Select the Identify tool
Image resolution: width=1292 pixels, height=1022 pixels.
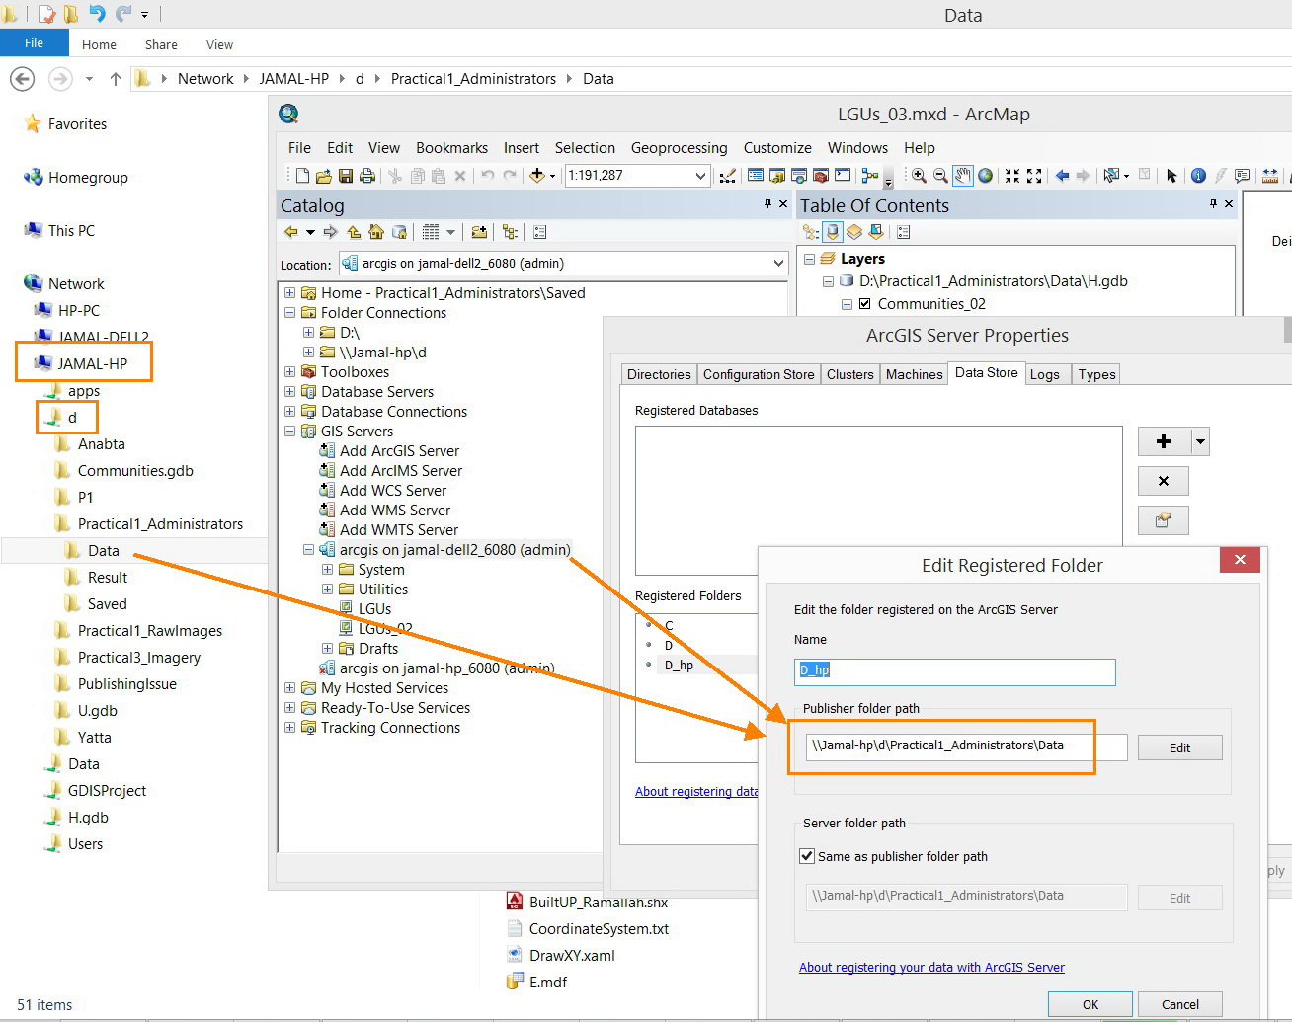(1198, 176)
